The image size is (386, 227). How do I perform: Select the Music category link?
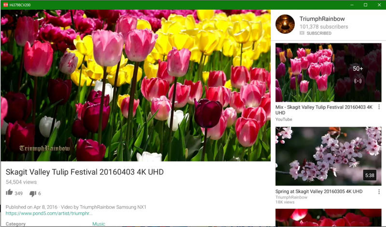pos(98,224)
